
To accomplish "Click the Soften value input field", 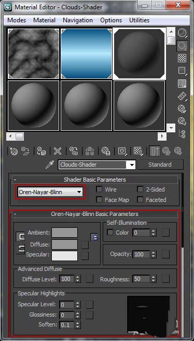I will point(67,325).
